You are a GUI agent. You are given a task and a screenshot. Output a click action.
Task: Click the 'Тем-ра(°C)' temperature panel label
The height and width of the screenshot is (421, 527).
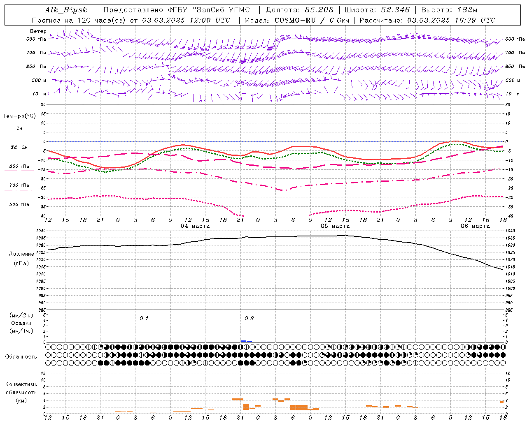click(x=19, y=116)
